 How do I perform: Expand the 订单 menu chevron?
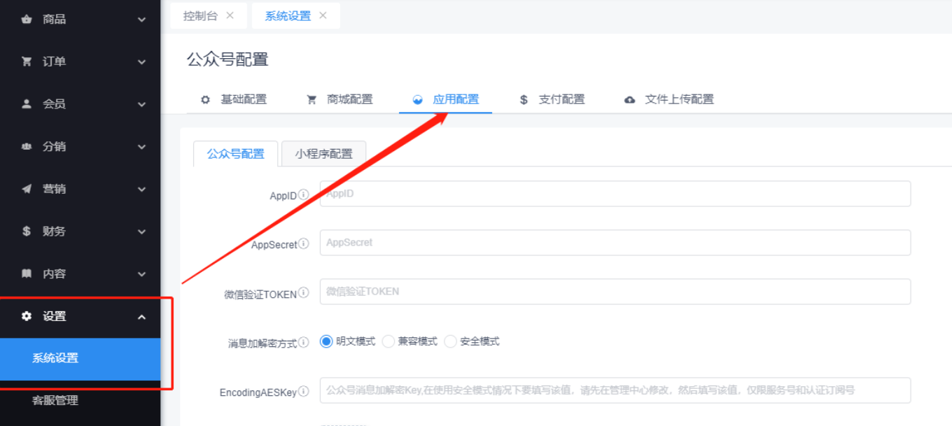coord(141,62)
